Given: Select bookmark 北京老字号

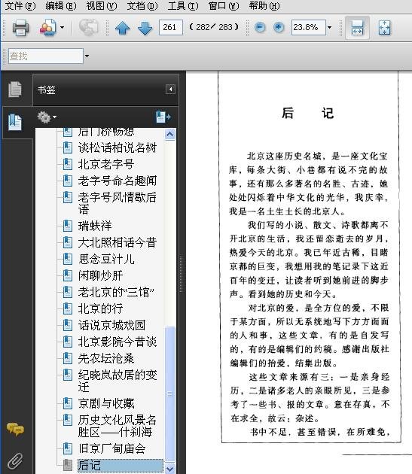Looking at the screenshot, I should coord(106,164).
